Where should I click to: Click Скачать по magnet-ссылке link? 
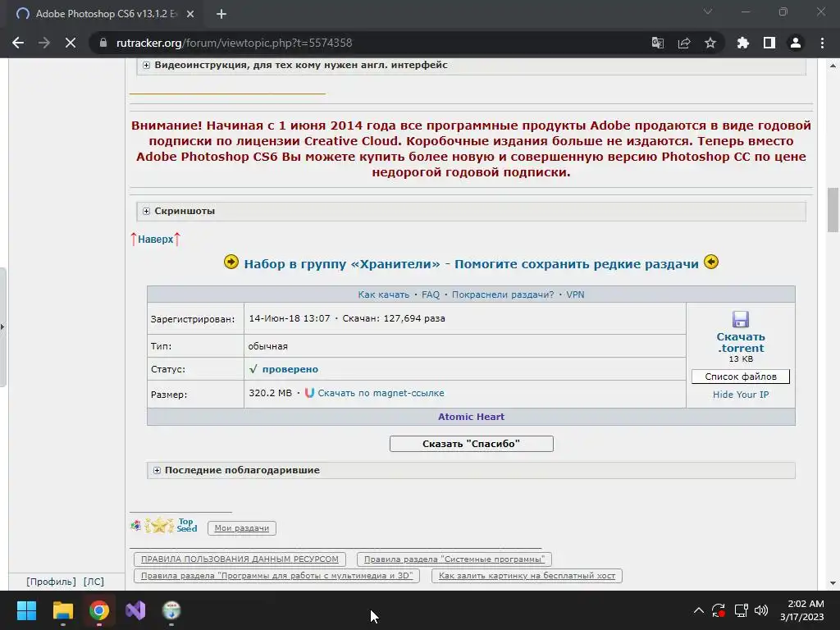pos(381,393)
